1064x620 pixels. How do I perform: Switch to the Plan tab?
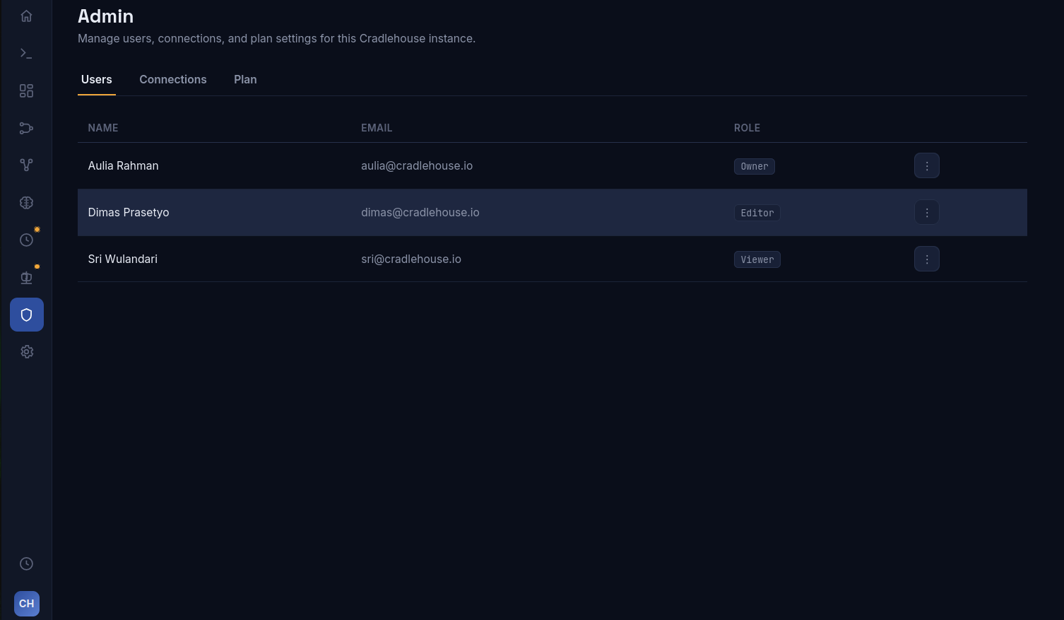point(245,79)
